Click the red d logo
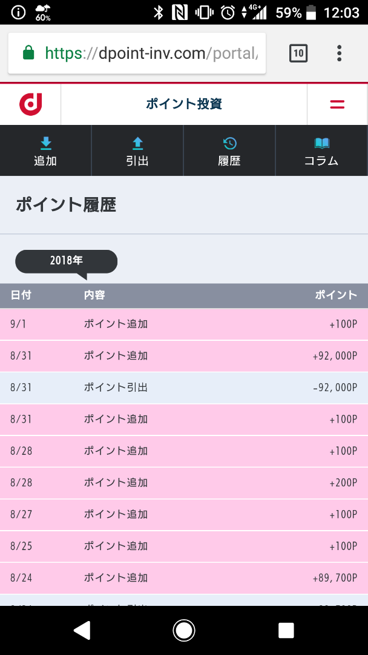Image resolution: width=368 pixels, height=655 pixels. [29, 103]
